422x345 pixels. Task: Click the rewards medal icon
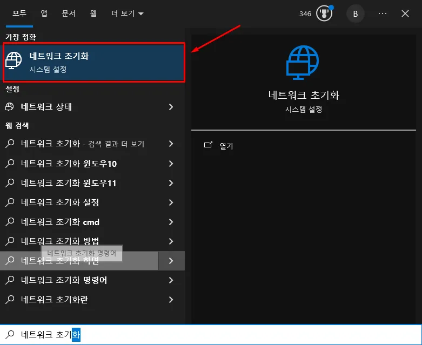coord(324,13)
